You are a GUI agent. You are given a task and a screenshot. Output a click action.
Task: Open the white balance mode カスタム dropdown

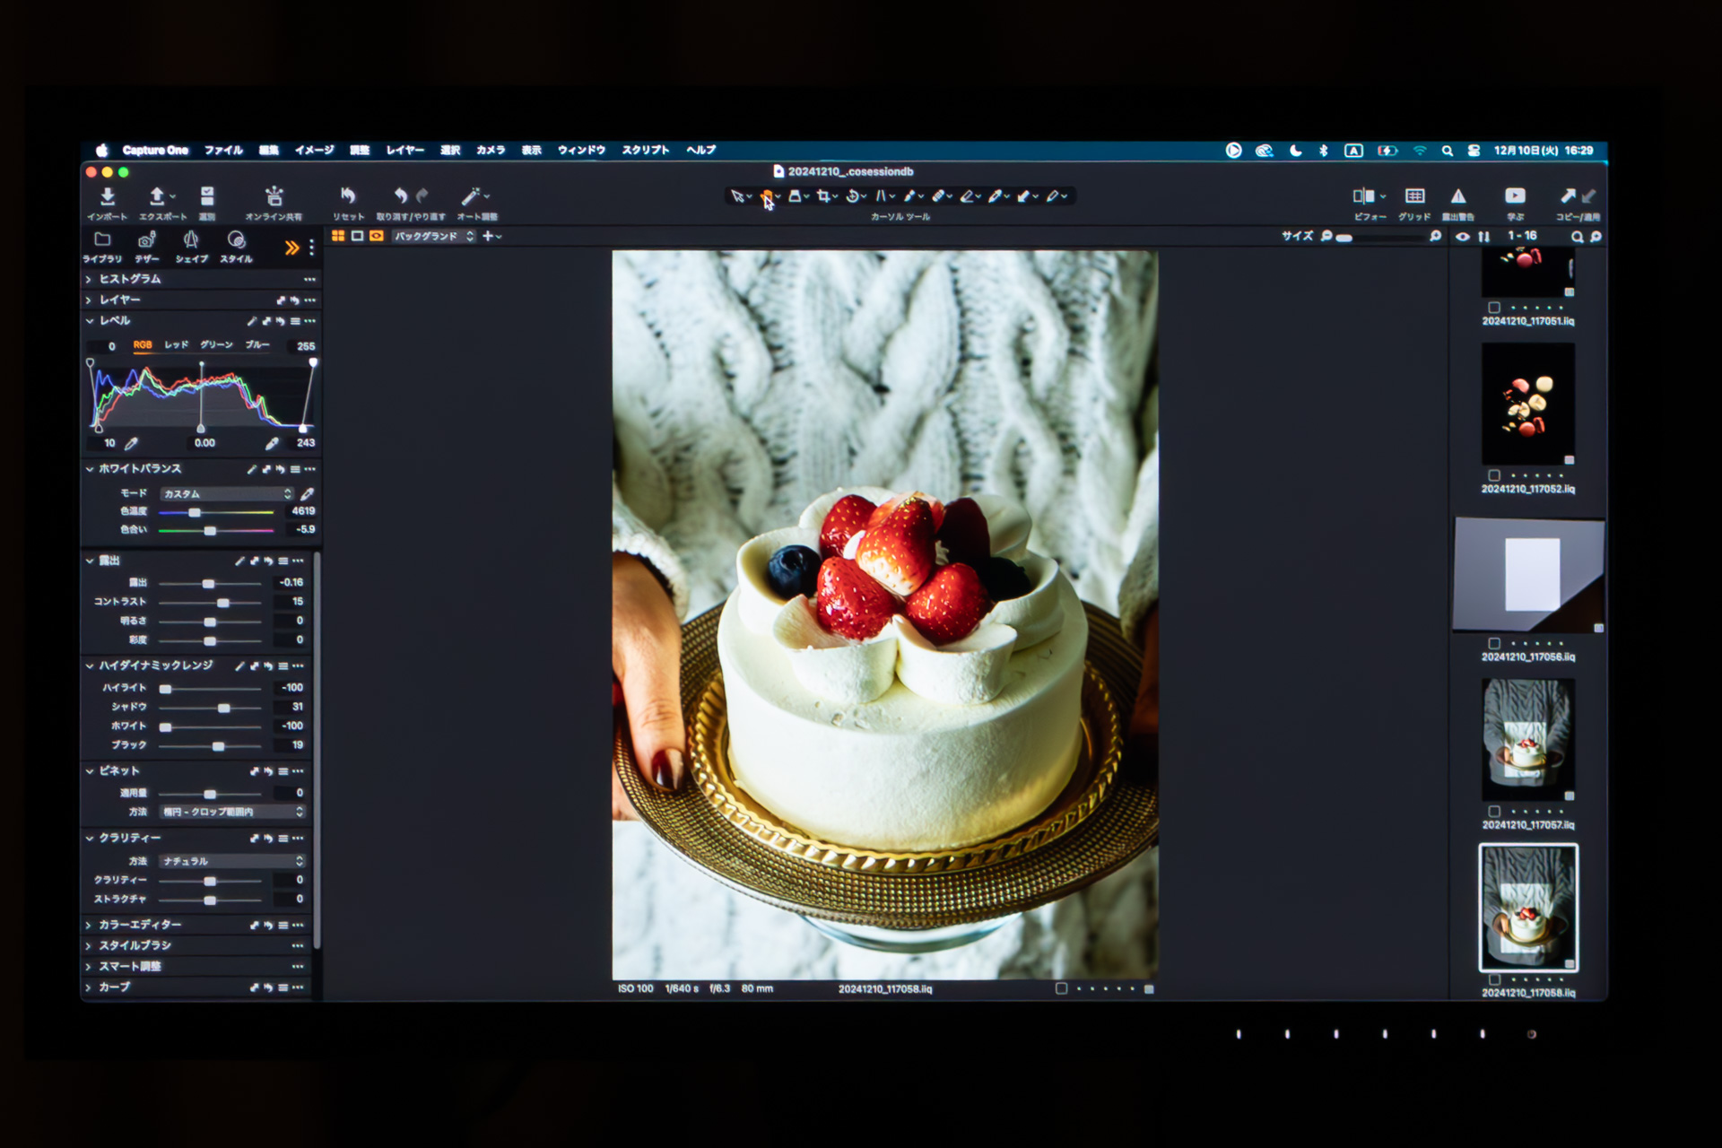227,494
